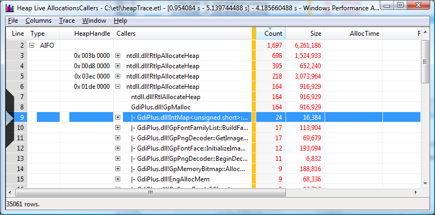The width and height of the screenshot is (435, 215).
Task: Select heap handle 0x 03ec 0000
Action: coord(92,76)
